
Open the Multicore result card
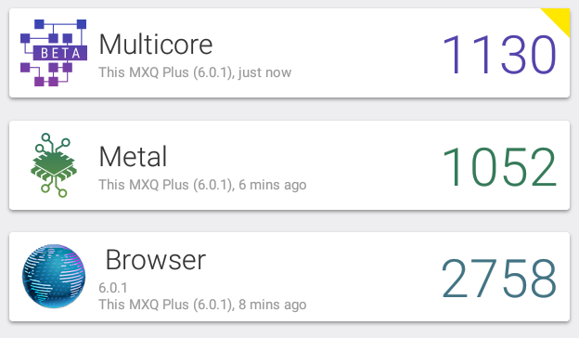[289, 53]
